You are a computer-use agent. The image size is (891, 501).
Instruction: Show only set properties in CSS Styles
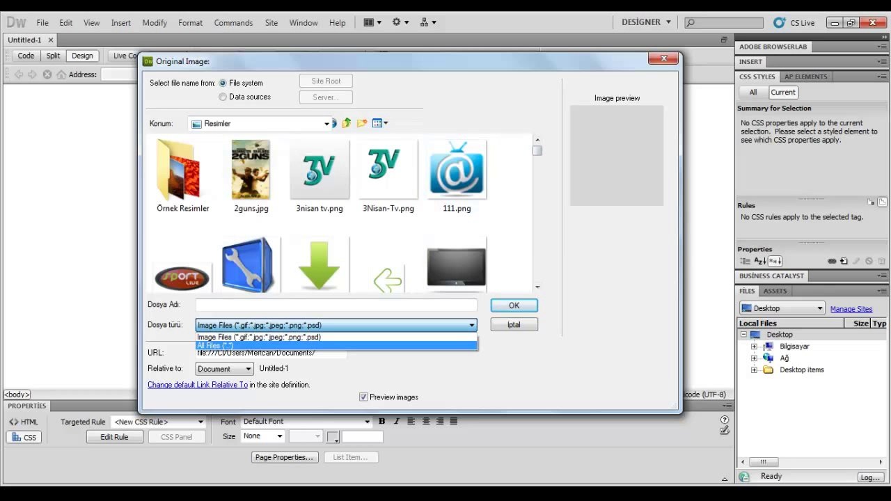[x=775, y=261]
